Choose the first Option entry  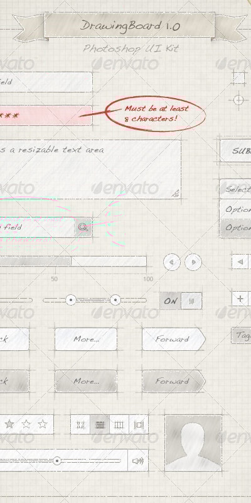coord(236,209)
